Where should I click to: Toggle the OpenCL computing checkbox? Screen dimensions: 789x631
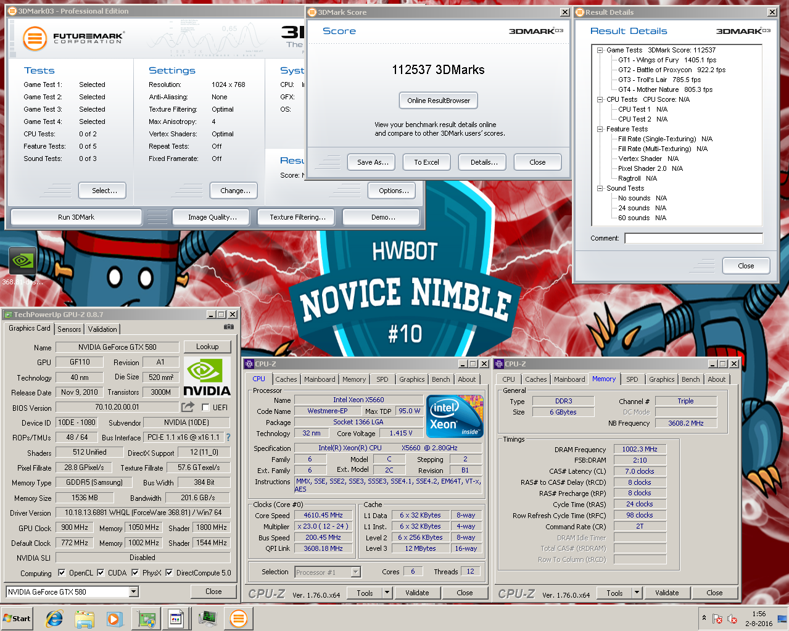[62, 573]
